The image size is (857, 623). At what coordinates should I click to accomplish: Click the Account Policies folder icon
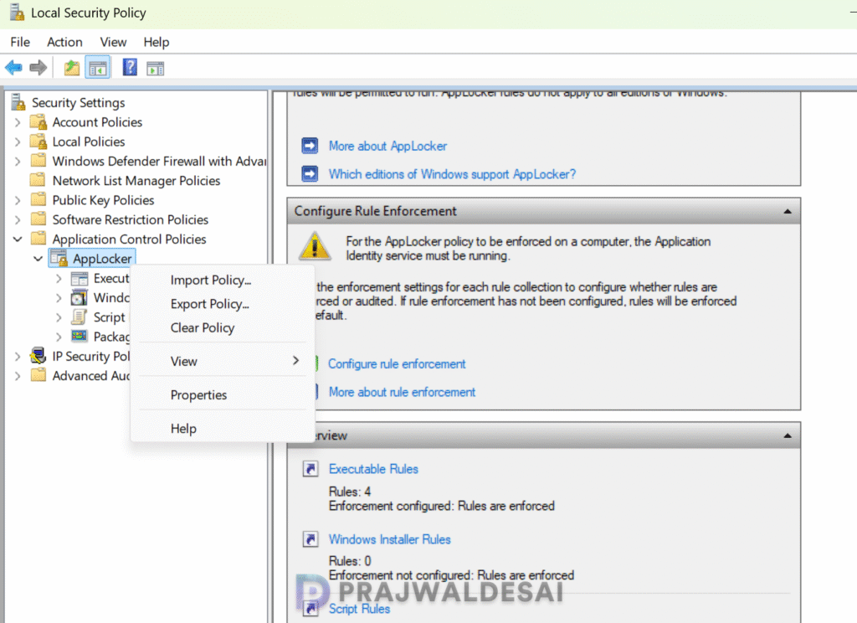click(38, 121)
